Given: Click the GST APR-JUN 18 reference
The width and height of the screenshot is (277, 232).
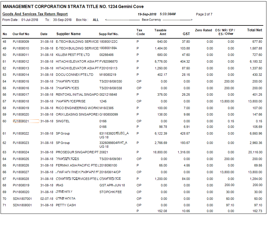Looking at the screenshot, I should pyautogui.click(x=112, y=185).
